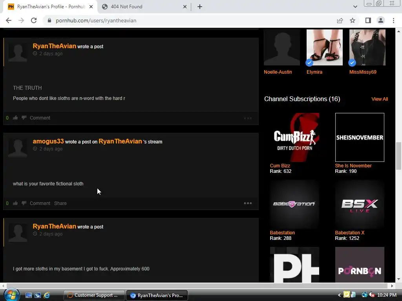Comment on the THE TRUTH post
The image size is (402, 301).
click(40, 118)
